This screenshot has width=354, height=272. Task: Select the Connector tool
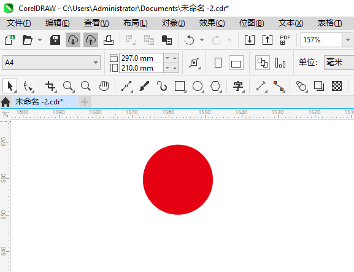click(279, 86)
